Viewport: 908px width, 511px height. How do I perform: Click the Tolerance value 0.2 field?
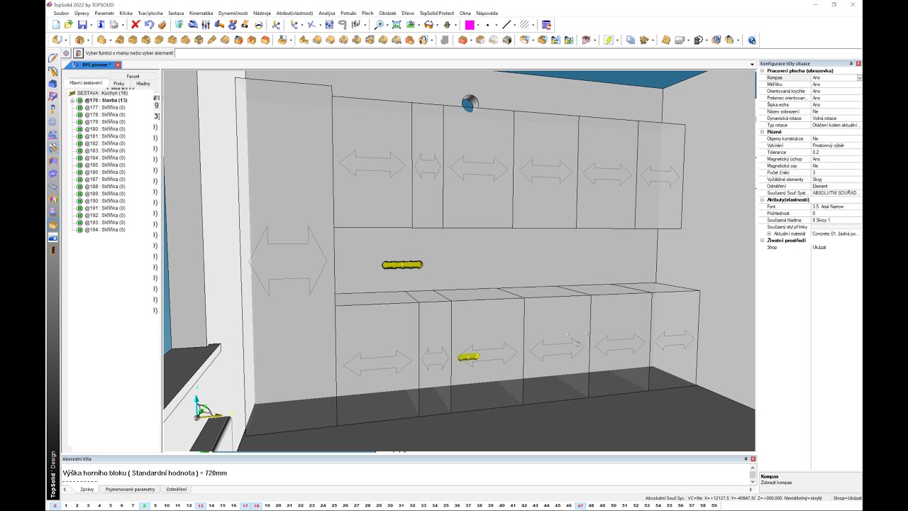836,152
